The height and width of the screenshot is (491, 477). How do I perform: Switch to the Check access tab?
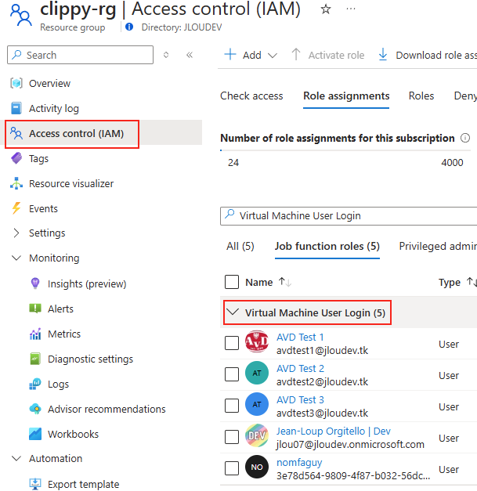click(x=251, y=96)
